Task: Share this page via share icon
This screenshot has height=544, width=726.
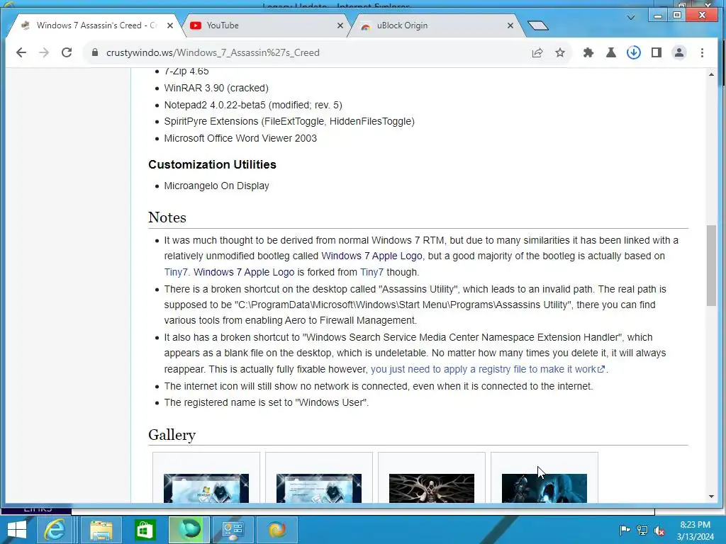Action: pyautogui.click(x=537, y=52)
